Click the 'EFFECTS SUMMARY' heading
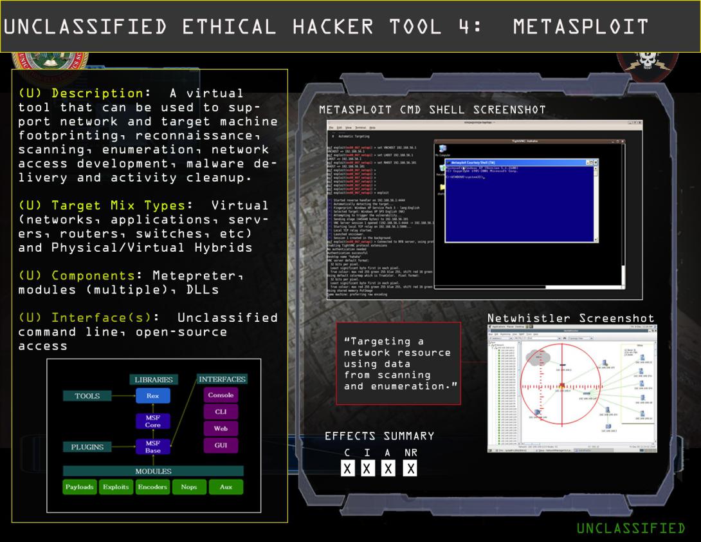Screen dimensions: 701x542 pos(379,436)
